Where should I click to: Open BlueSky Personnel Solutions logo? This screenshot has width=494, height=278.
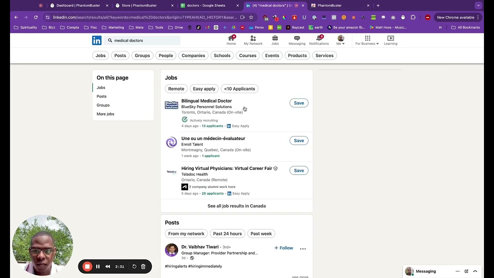coord(171,105)
